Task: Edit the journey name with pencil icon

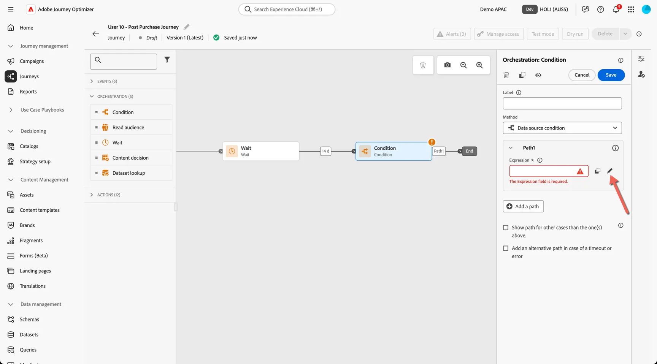Action: tap(186, 27)
